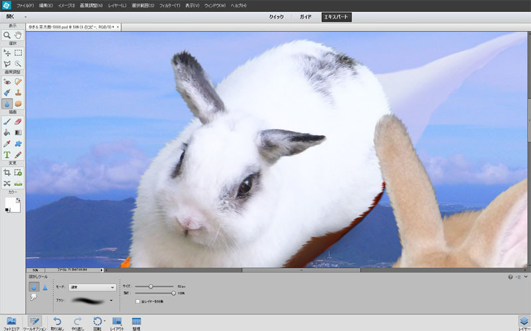Image resolution: width=531 pixels, height=331 pixels.
Task: Choose Smudge finger in tool options
Action: coord(34,297)
